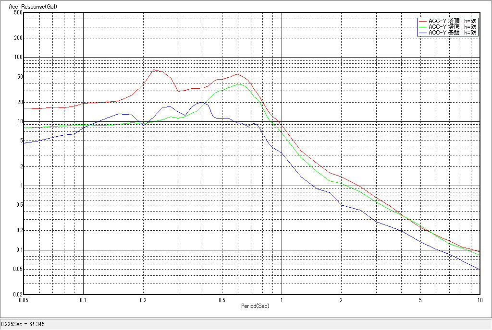The width and height of the screenshot is (492, 330).
Task: Click the 500 tick label on y-axis
Action: pos(18,12)
